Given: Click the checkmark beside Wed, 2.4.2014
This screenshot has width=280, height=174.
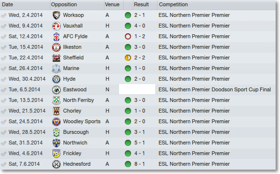Looking at the screenshot, I should pos(3,15).
